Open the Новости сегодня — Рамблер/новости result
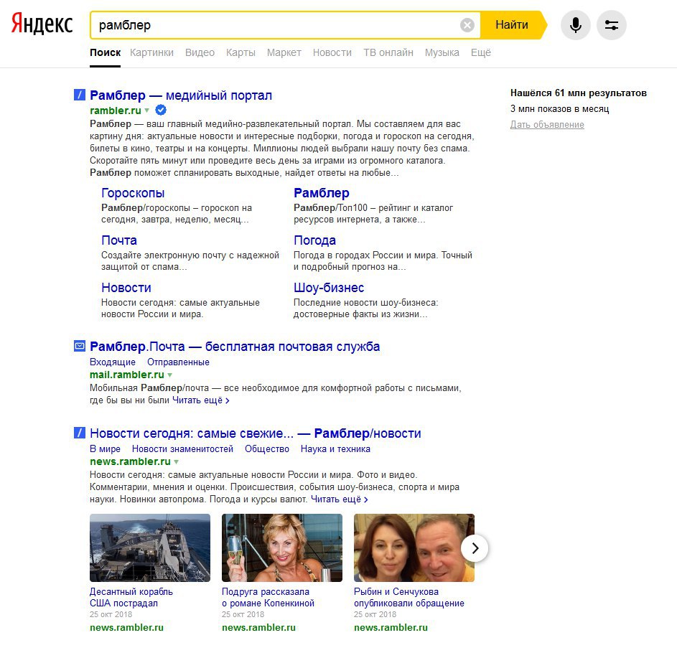 click(x=255, y=433)
